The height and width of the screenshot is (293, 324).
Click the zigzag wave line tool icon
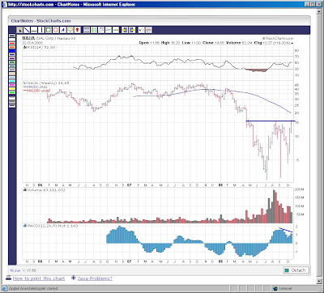pyautogui.click(x=109, y=30)
